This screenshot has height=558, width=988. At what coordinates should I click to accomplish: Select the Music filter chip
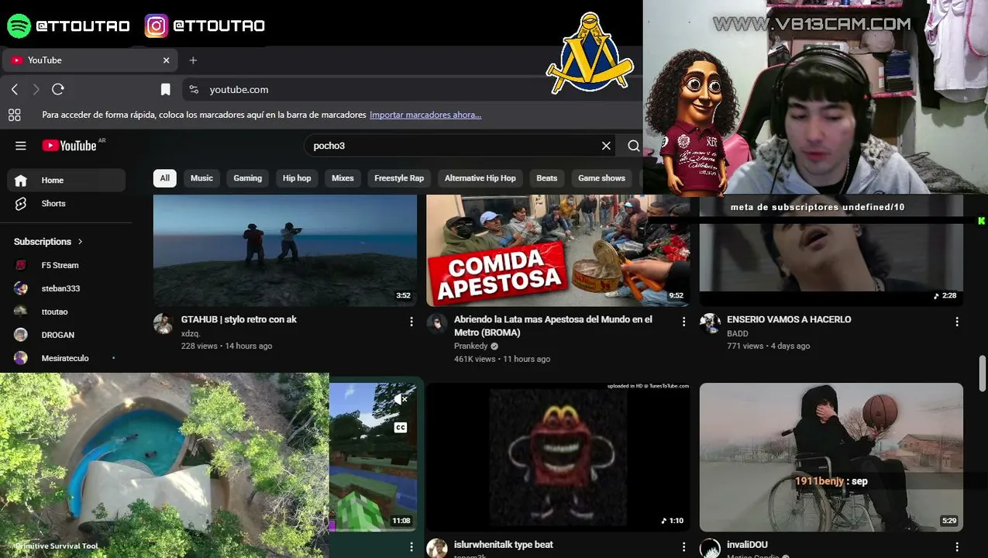click(x=201, y=178)
